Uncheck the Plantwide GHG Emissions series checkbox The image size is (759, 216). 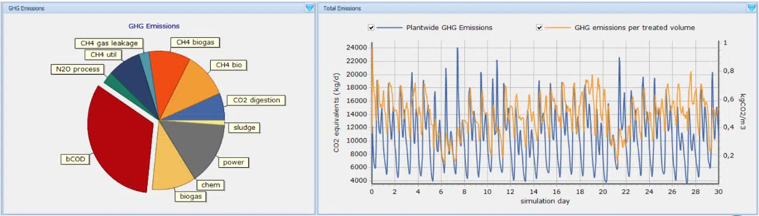[371, 27]
